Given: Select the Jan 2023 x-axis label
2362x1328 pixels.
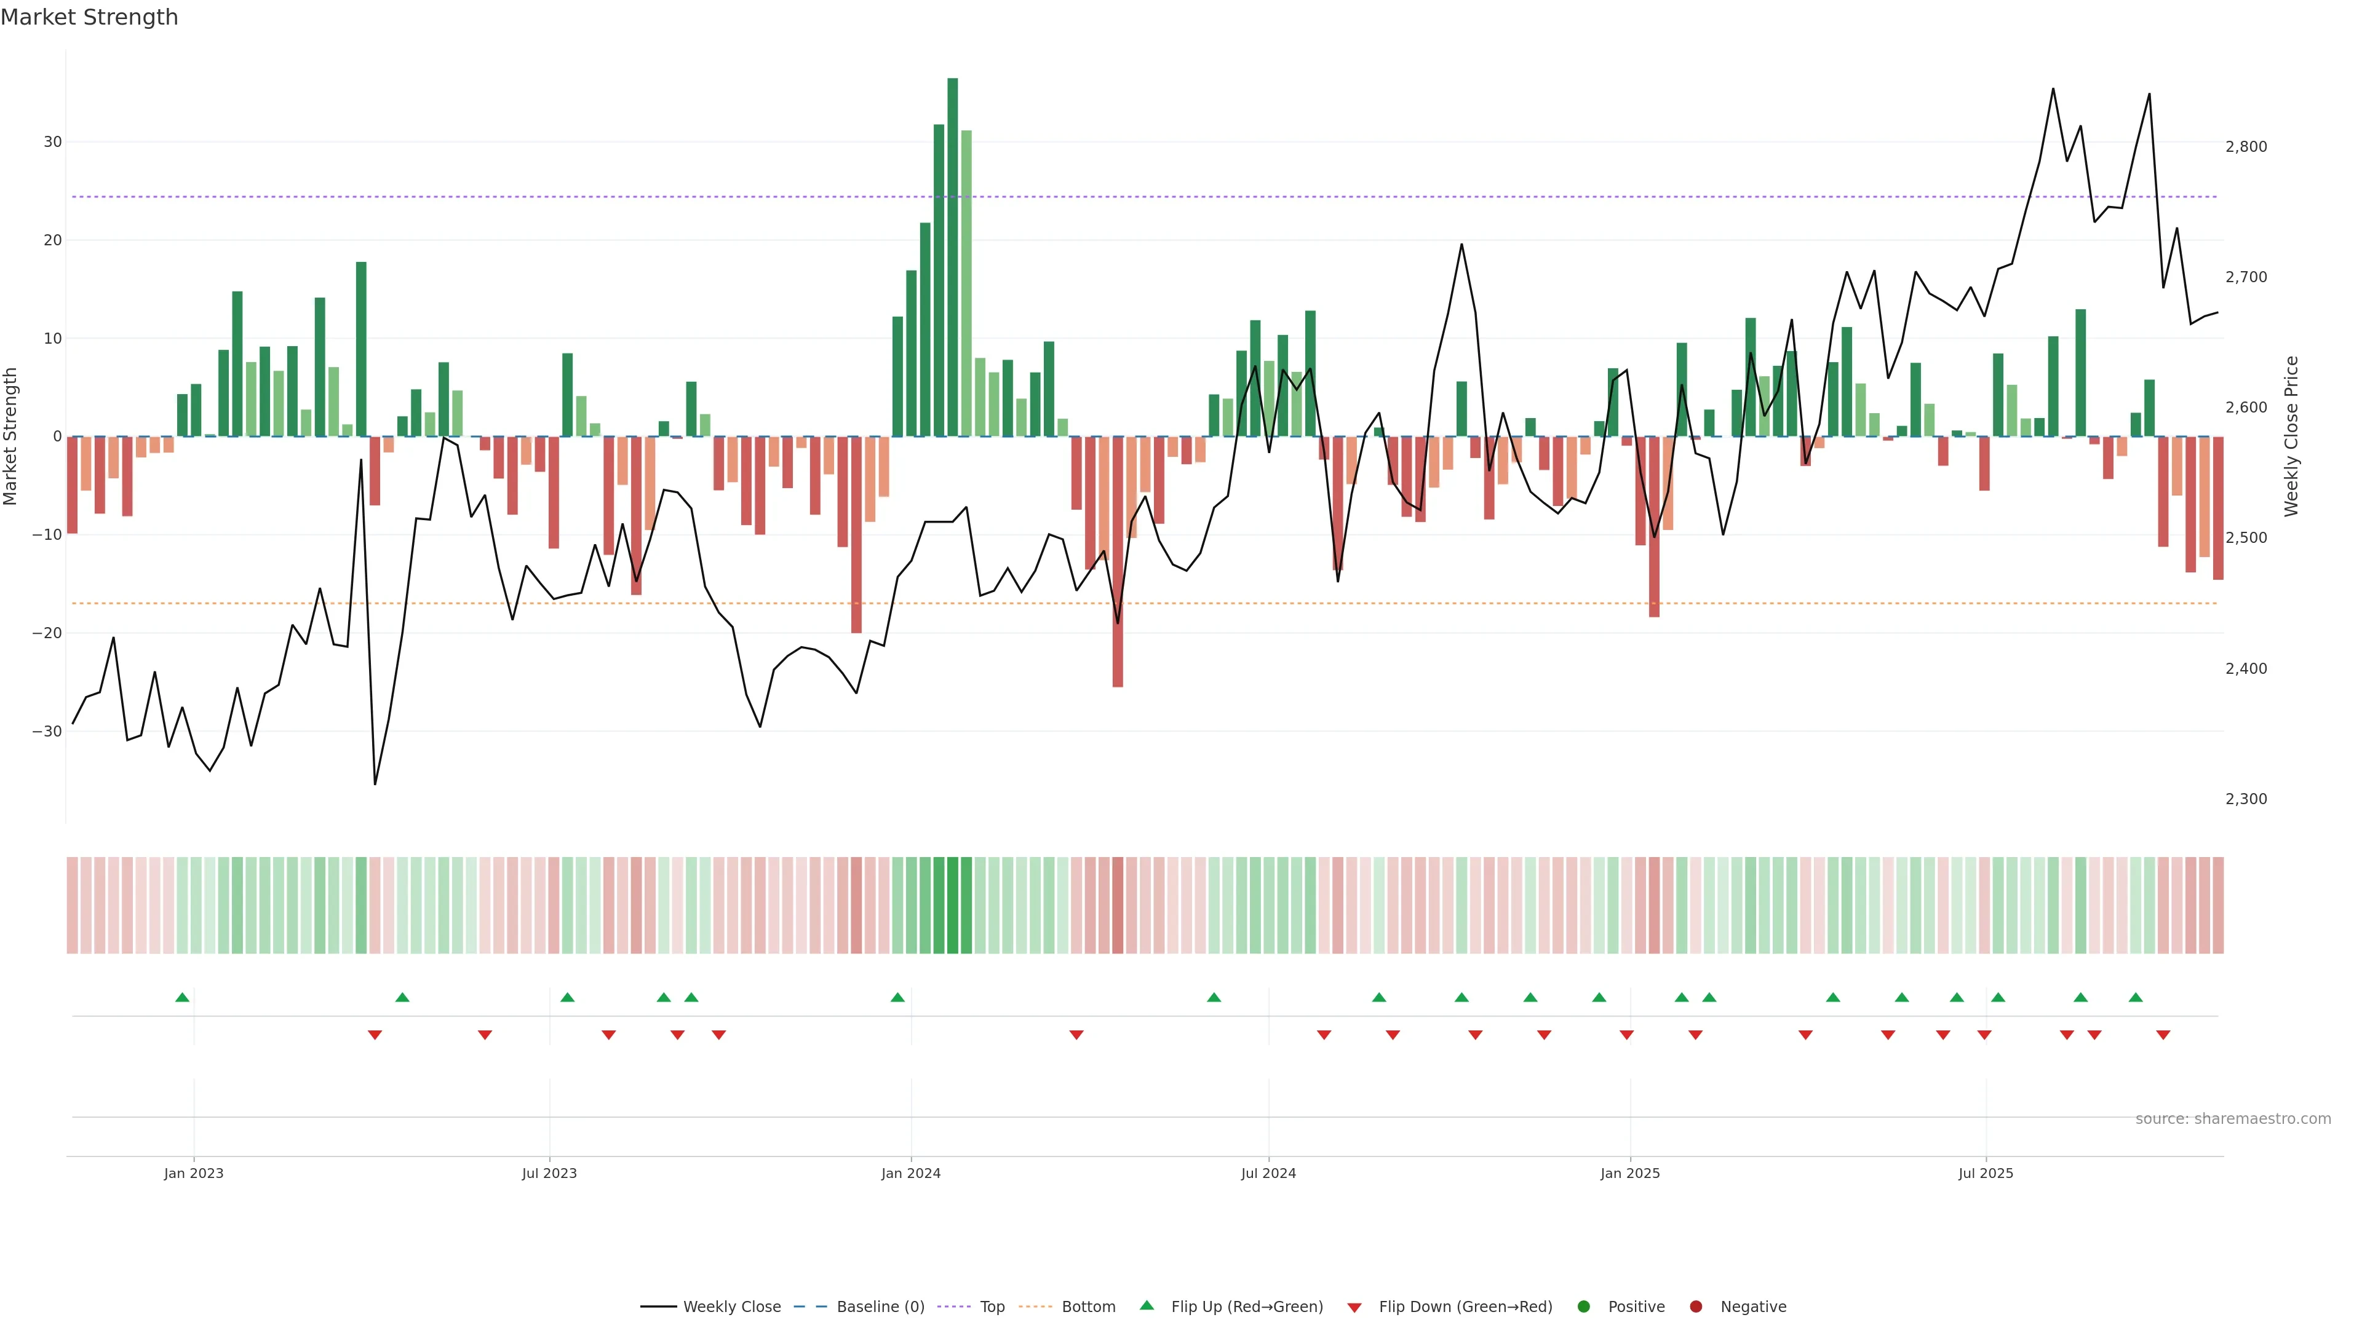Looking at the screenshot, I should pos(194,1173).
